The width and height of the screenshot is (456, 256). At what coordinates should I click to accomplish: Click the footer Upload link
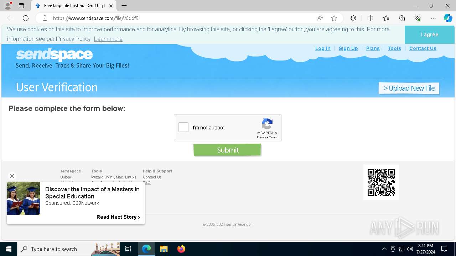point(66,177)
